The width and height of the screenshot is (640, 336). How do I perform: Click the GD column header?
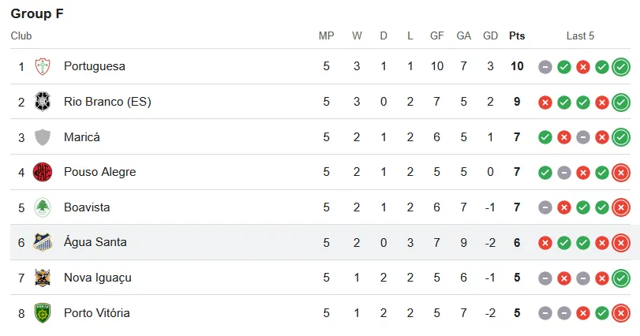490,35
